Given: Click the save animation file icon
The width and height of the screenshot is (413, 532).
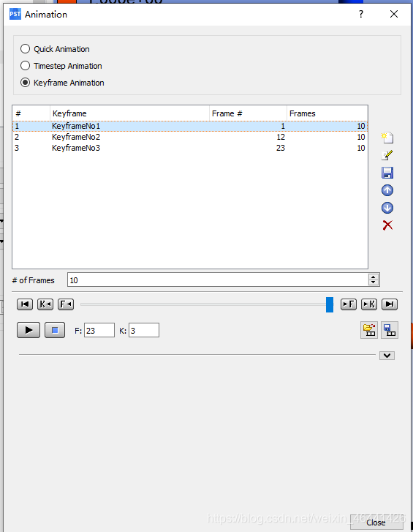Looking at the screenshot, I should pyautogui.click(x=390, y=330).
